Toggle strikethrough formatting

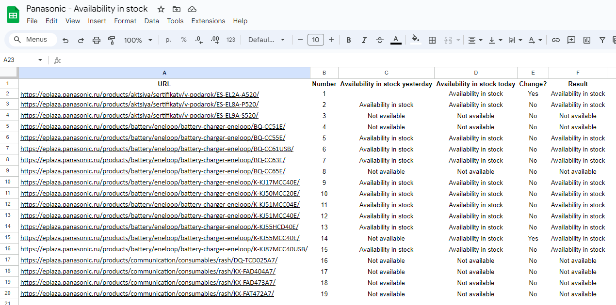pos(380,40)
